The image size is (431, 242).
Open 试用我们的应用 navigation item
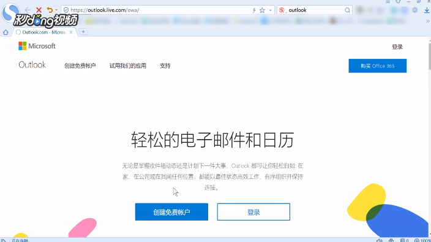point(128,66)
